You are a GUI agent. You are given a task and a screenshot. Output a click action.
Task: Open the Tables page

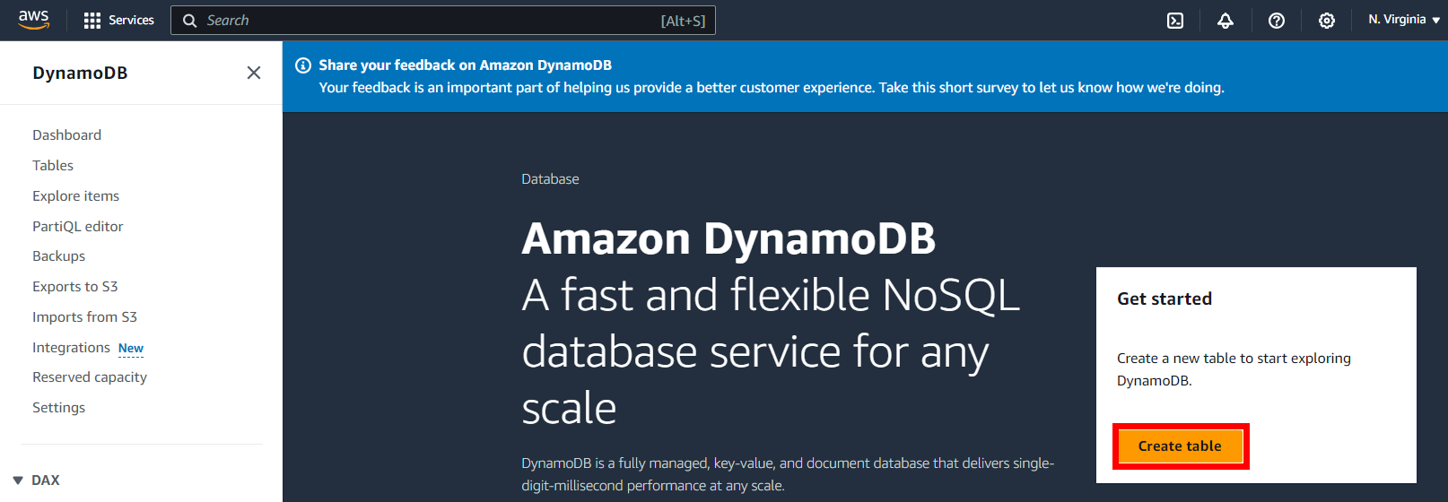[x=53, y=166]
